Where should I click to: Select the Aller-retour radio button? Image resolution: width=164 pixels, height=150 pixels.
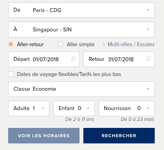11,44
